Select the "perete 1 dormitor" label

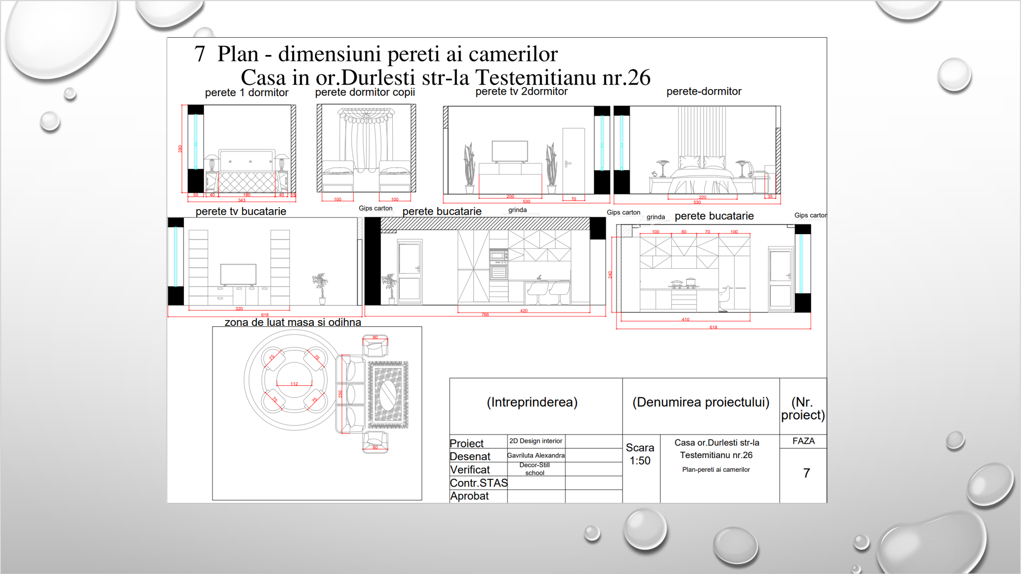247,93
